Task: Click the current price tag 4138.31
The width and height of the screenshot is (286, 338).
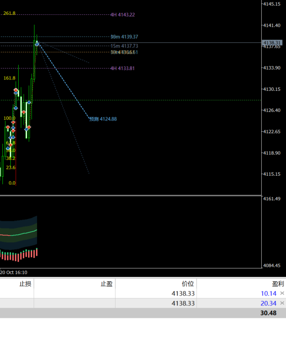Action: point(272,42)
